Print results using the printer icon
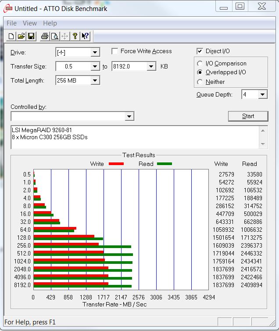Image resolution: width=279 pixels, height=331 pixels. 44,36
